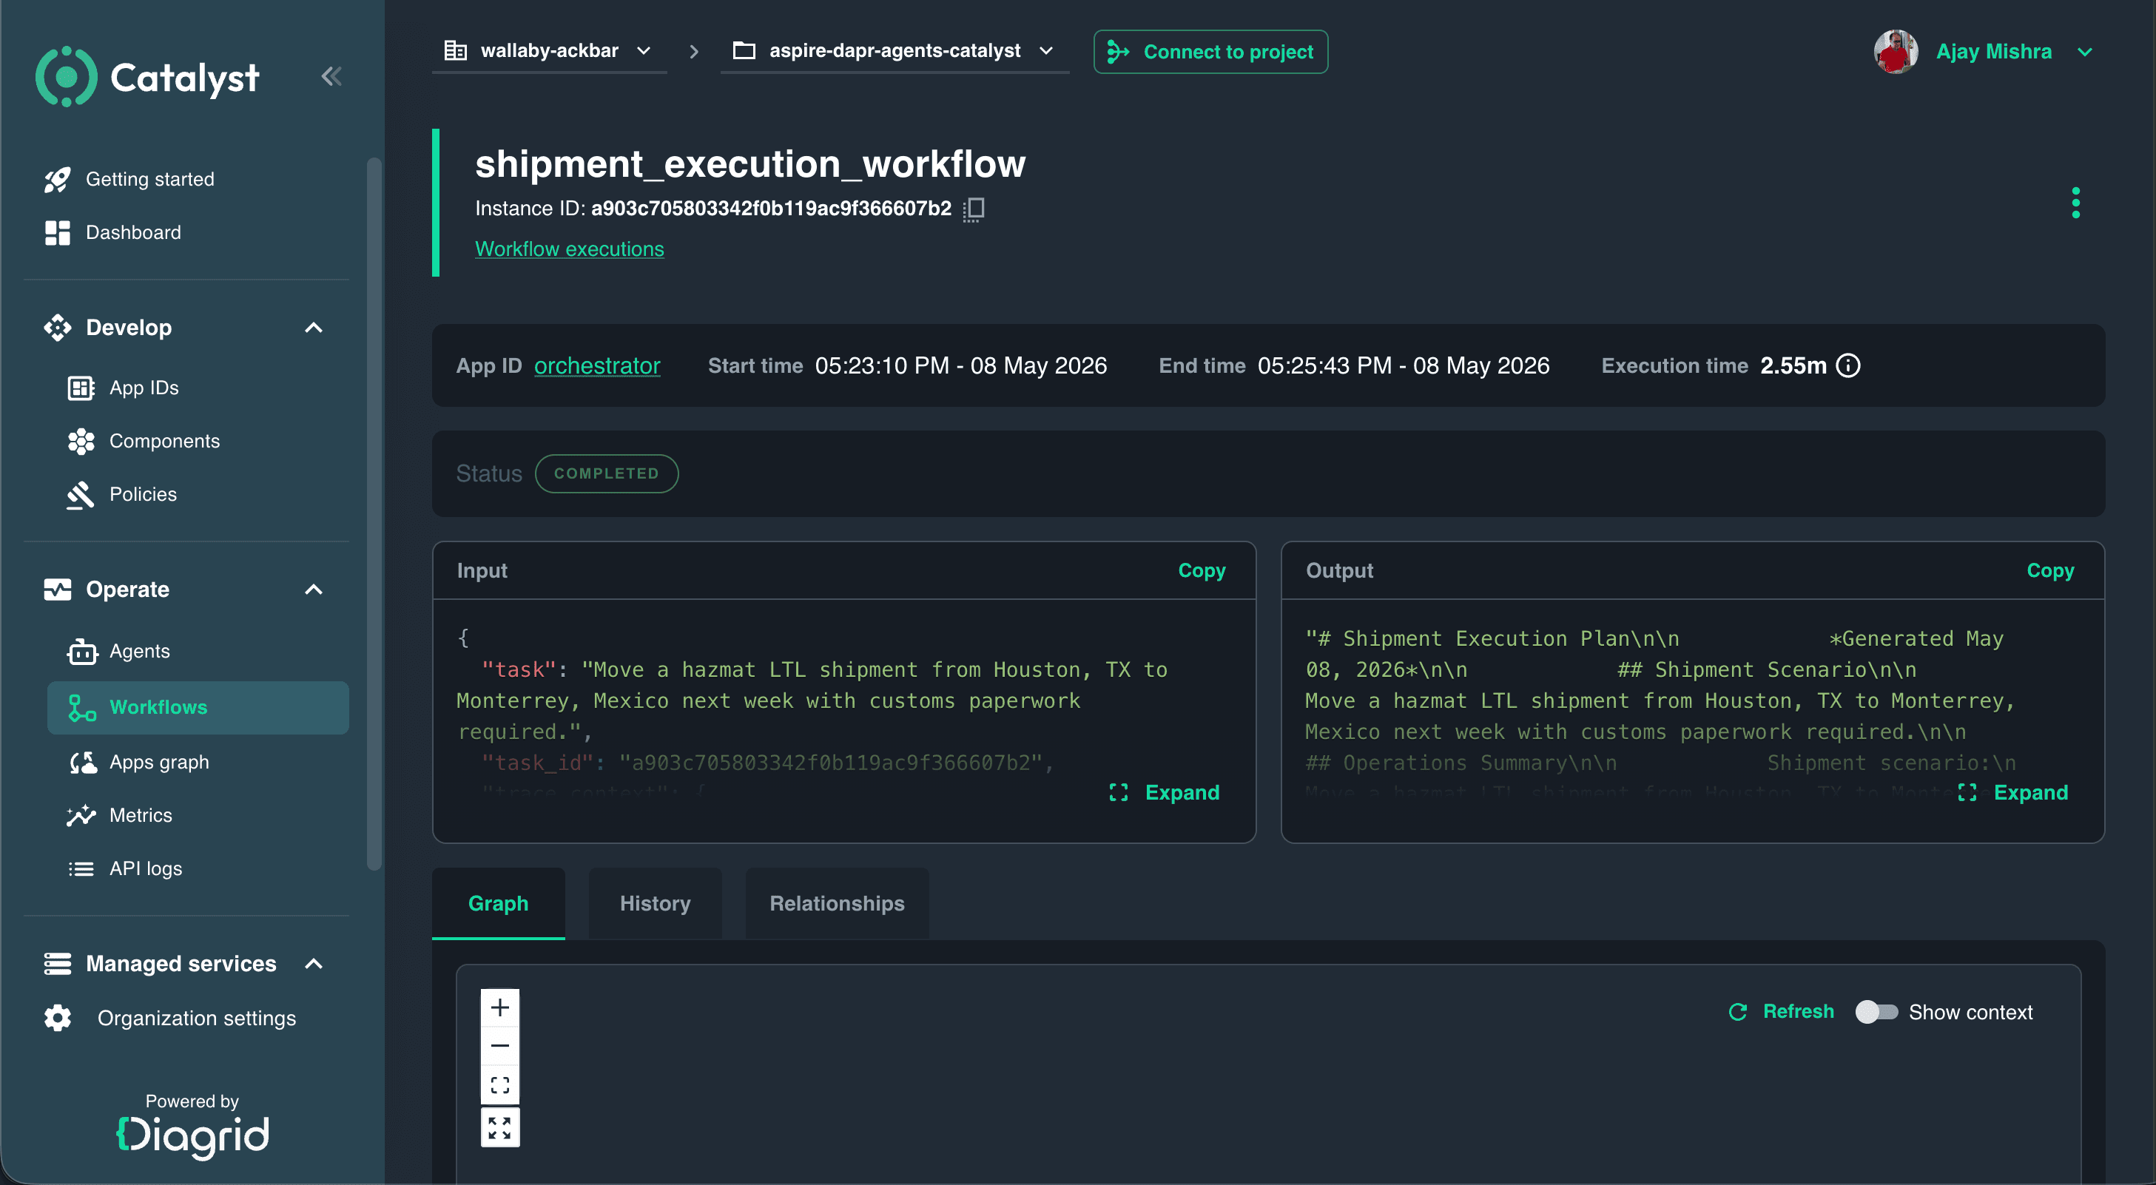Click Managed services stack icon

coord(57,963)
